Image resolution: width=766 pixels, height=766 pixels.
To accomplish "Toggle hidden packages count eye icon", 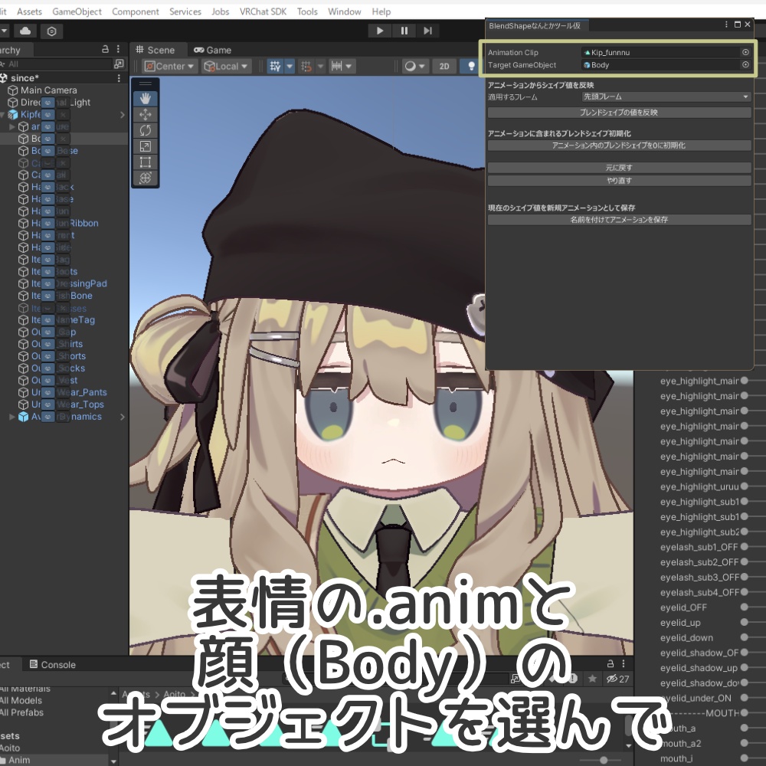I will (x=618, y=679).
